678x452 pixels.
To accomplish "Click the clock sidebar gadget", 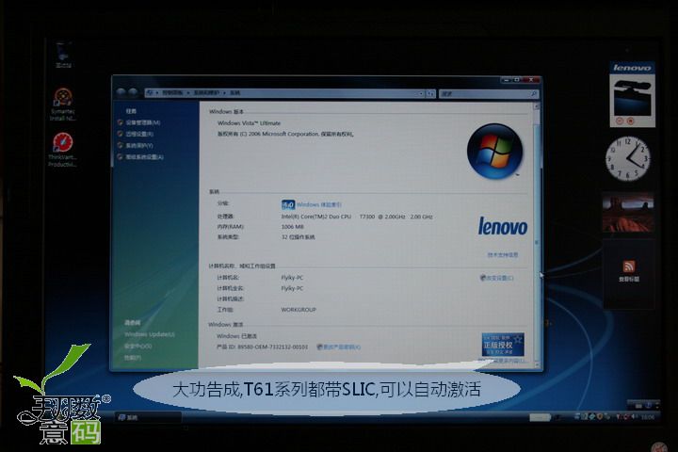I will 627,158.
